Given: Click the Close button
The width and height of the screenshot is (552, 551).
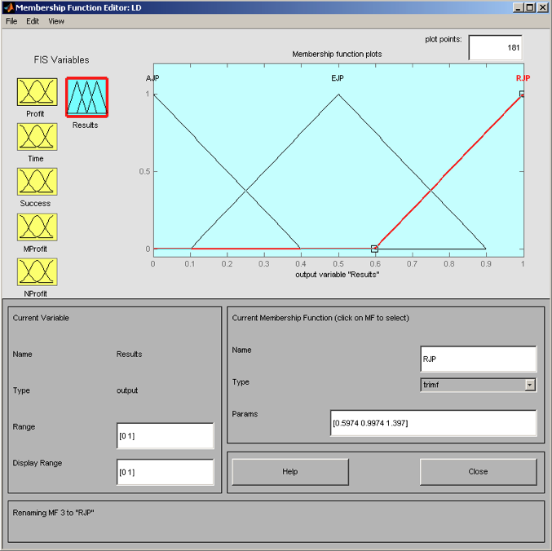Looking at the screenshot, I should point(478,472).
